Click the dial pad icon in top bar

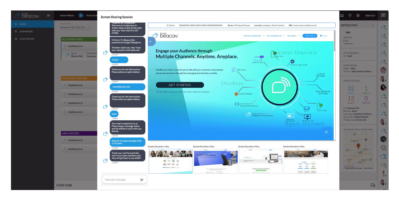tap(350, 15)
